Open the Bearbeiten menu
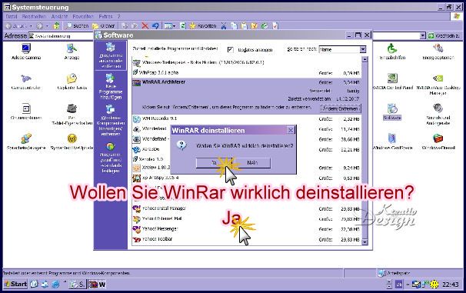Screen dimensions: 466x293 click(x=34, y=17)
